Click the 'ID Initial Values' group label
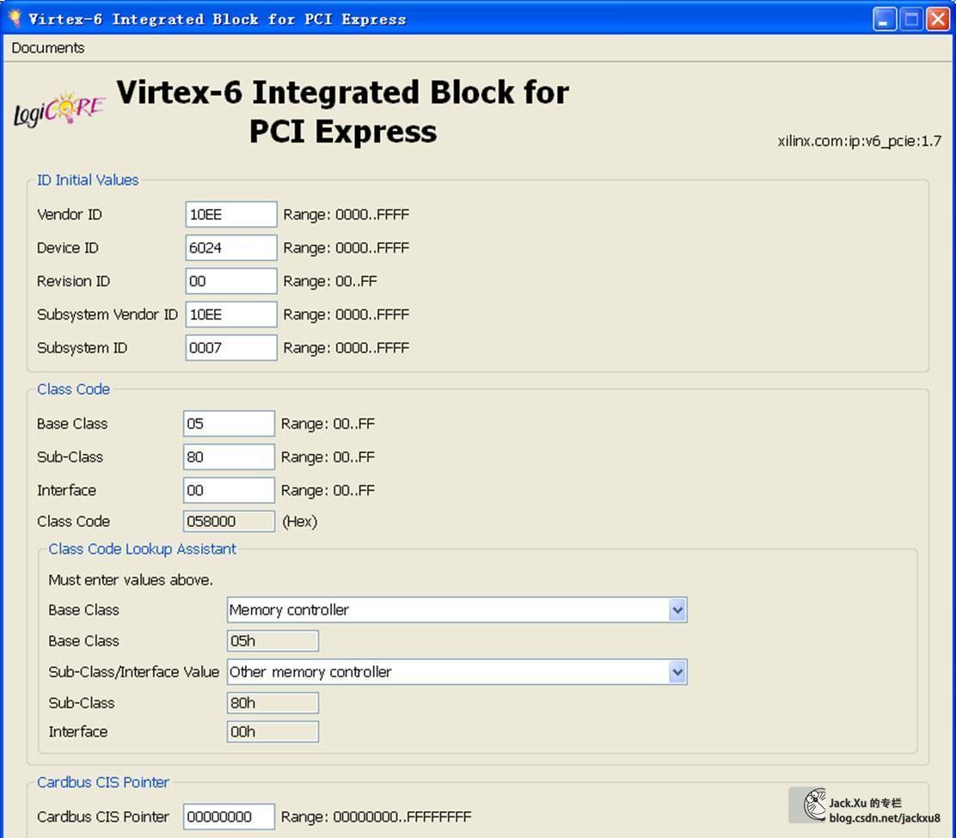 (88, 180)
